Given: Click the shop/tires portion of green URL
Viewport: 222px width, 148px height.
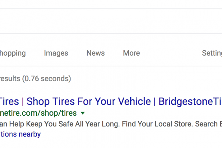Looking at the screenshot, I should tap(59, 113).
